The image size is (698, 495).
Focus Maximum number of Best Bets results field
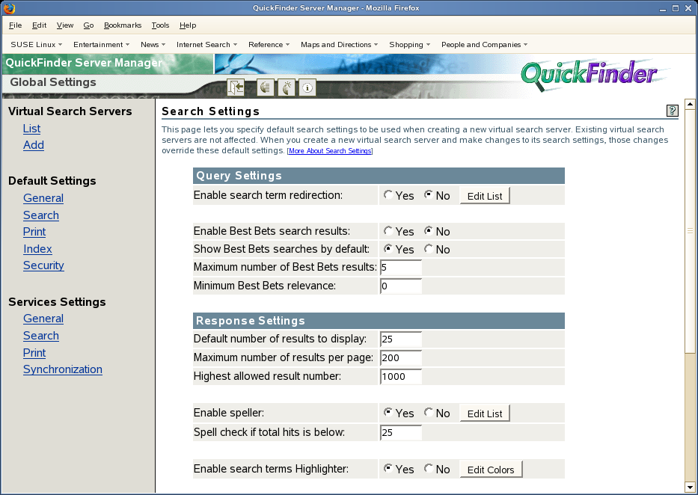pos(401,268)
